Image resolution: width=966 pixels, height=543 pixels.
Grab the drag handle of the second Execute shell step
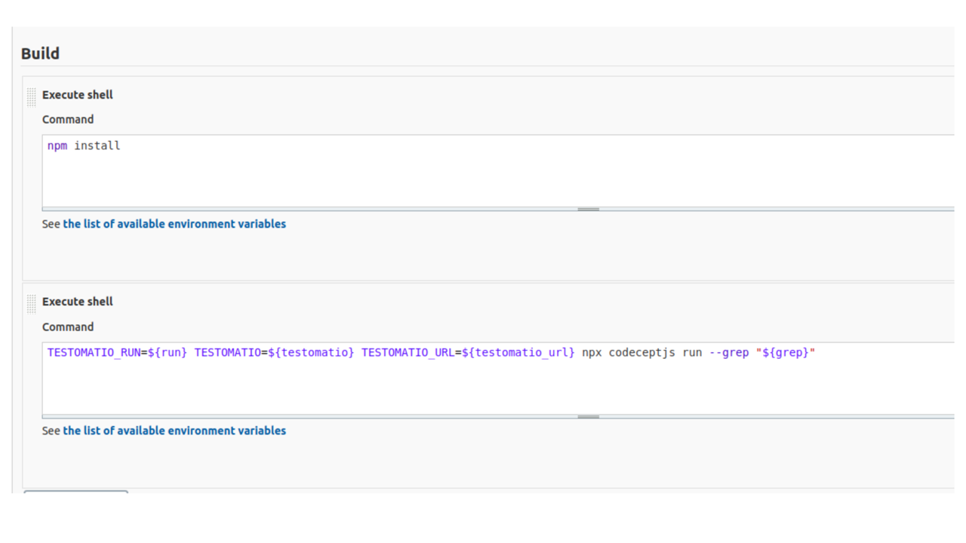(31, 303)
